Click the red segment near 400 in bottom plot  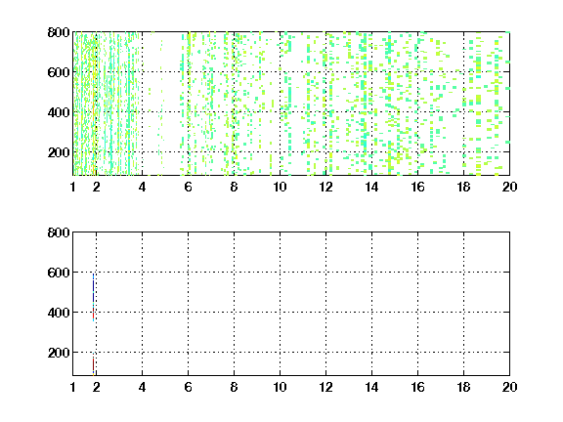pos(94,313)
